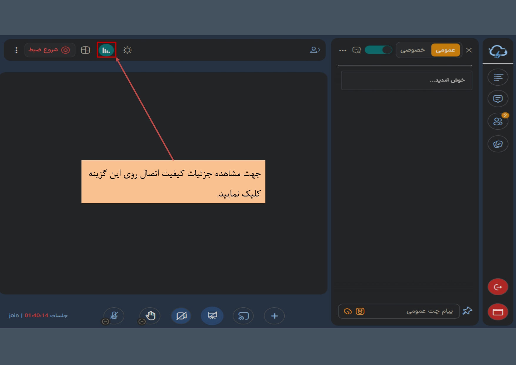Open the layout grid icon
The image size is (516, 365).
tap(85, 50)
